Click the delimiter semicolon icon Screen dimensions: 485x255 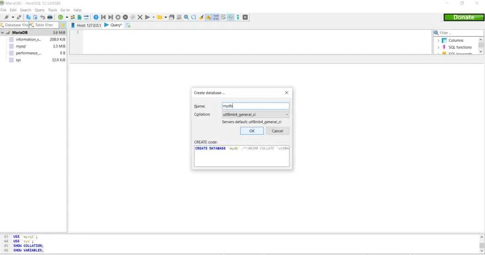238,17
